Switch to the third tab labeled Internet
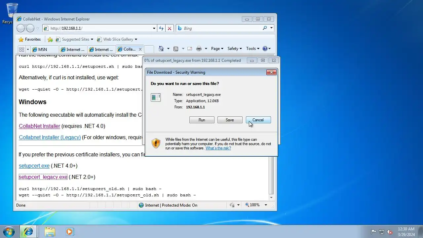Viewport: 423px width, 238px height. coord(101,49)
